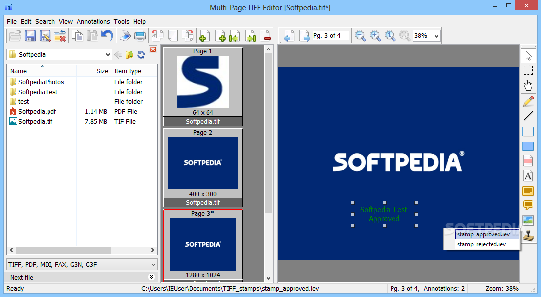Viewport: 541px width, 297px height.
Task: Open the zoom percentage dropdown
Action: click(437, 36)
